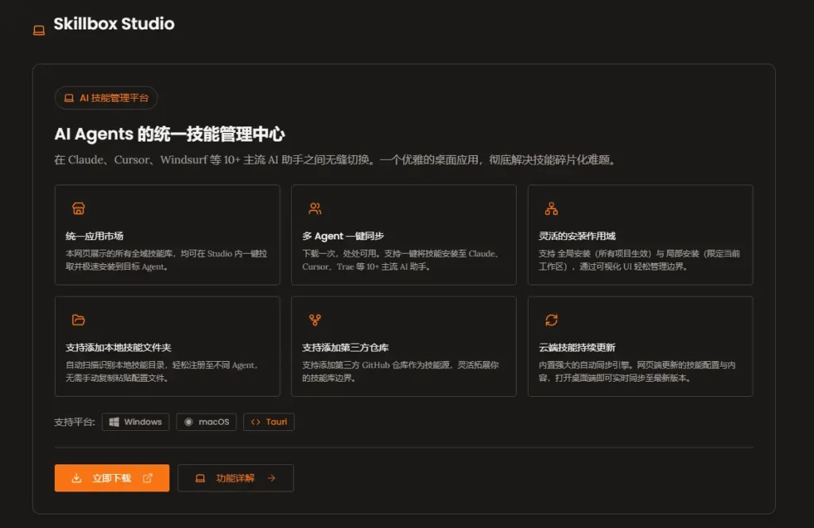The height and width of the screenshot is (528, 814).
Task: Click the Skillbox Studio laptop logo icon
Action: (39, 30)
